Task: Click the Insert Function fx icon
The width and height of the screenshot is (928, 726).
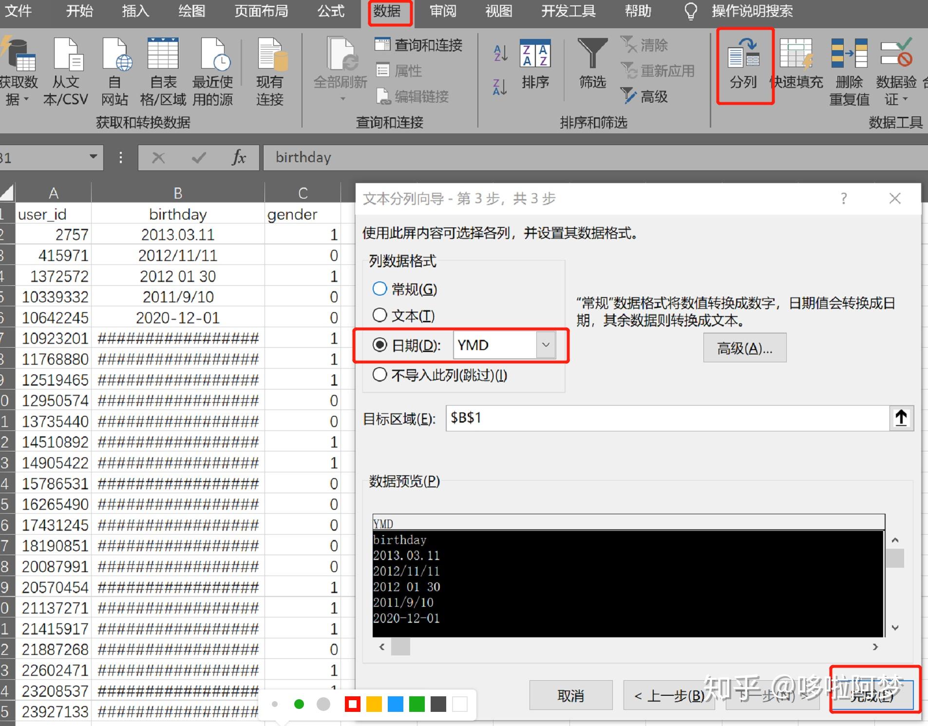Action: tap(239, 157)
